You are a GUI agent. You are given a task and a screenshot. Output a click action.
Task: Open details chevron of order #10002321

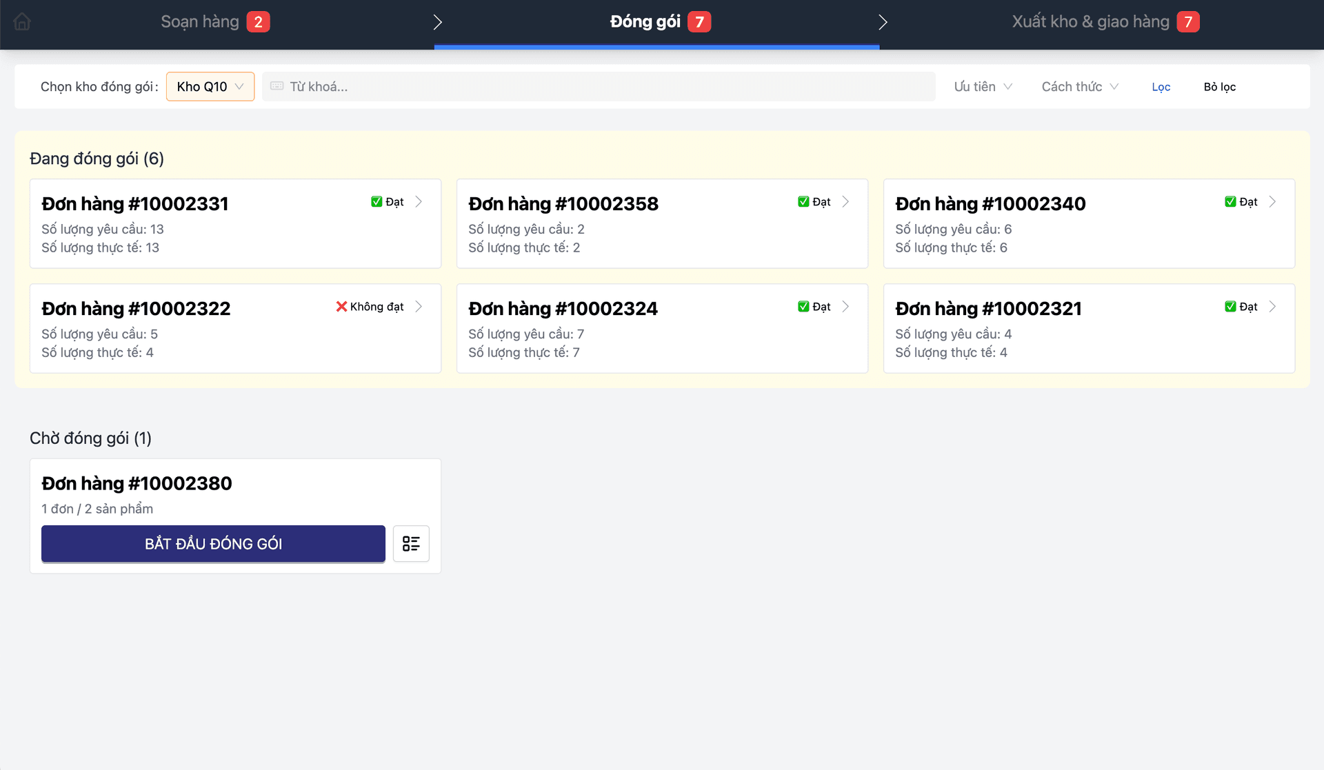click(1272, 307)
